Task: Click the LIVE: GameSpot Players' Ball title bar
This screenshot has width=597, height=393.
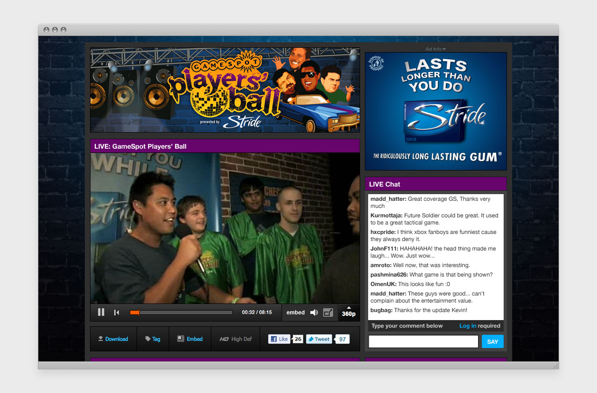Action: coord(225,146)
